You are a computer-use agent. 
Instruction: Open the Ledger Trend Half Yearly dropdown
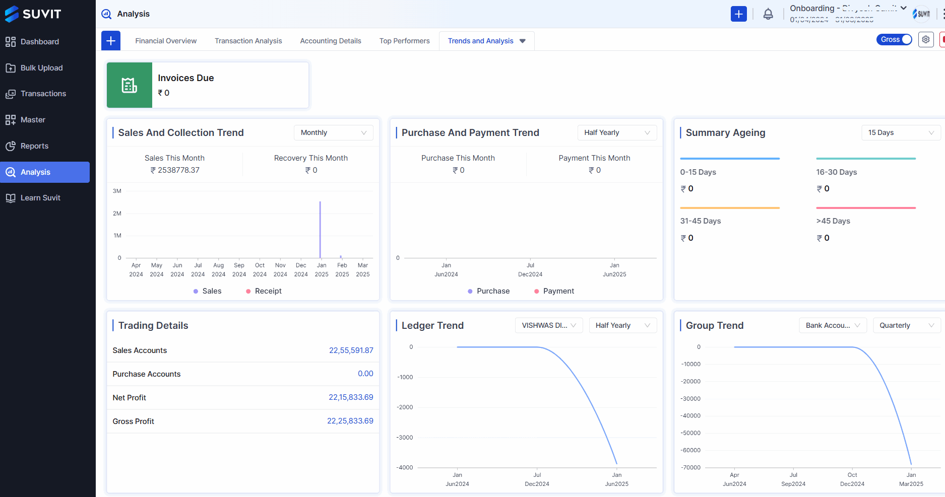point(623,325)
